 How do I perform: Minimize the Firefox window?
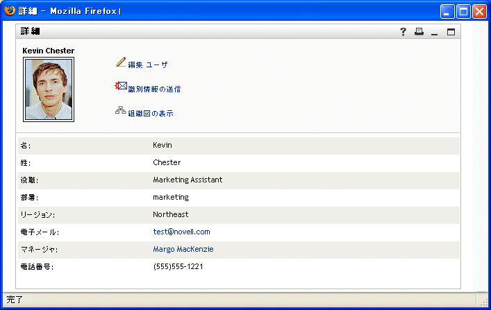tap(447, 12)
